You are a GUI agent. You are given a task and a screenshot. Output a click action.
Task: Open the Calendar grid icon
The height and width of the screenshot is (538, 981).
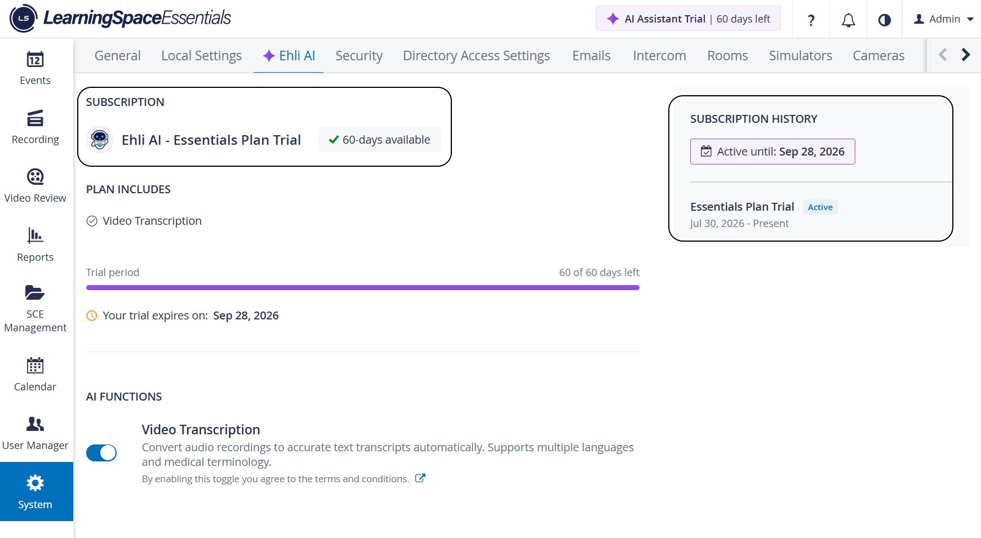[35, 366]
